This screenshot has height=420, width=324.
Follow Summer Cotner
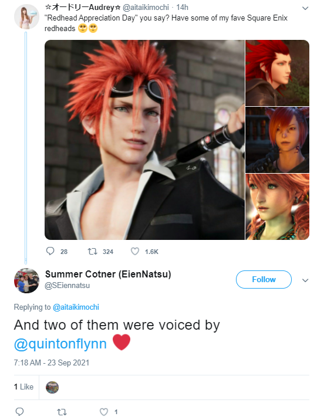click(264, 279)
